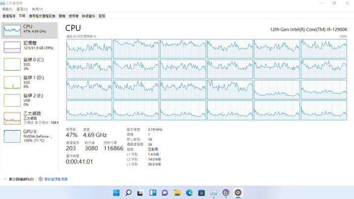
Task: Select 磁碟 0 (C:) SSD entry
Action: pyautogui.click(x=29, y=64)
